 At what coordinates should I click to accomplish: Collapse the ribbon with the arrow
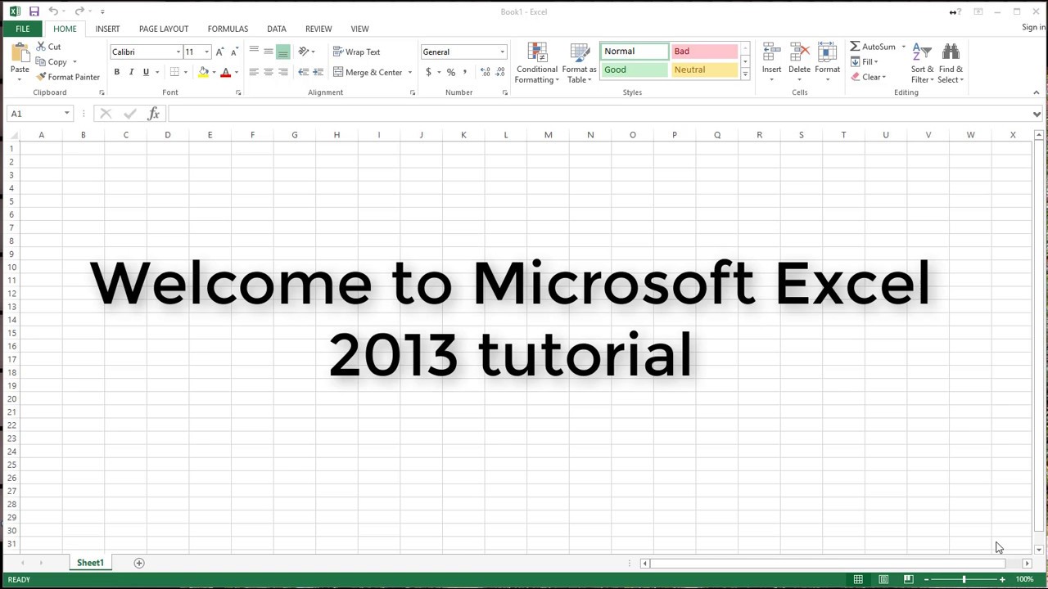point(1036,92)
